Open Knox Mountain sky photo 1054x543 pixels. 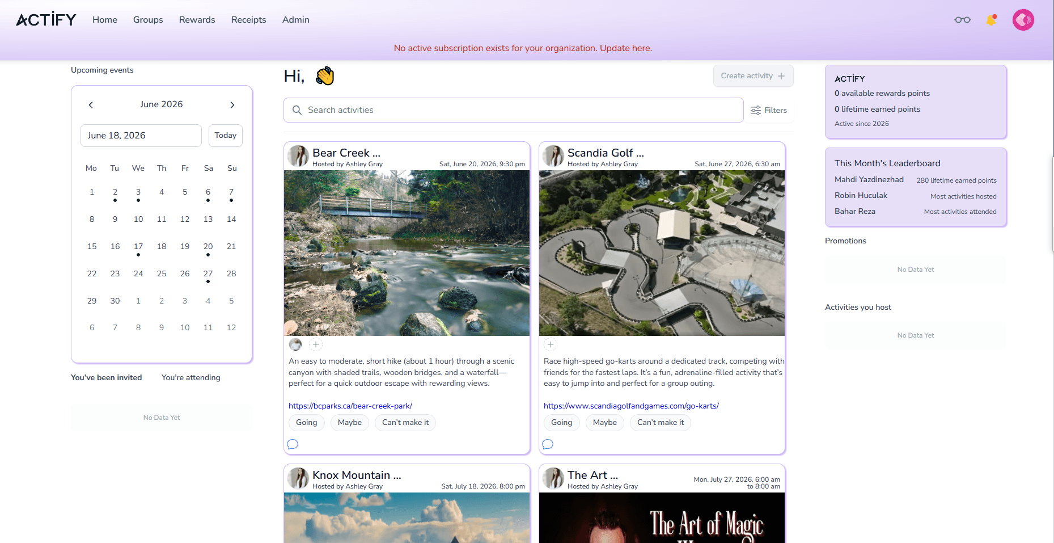[407, 517]
